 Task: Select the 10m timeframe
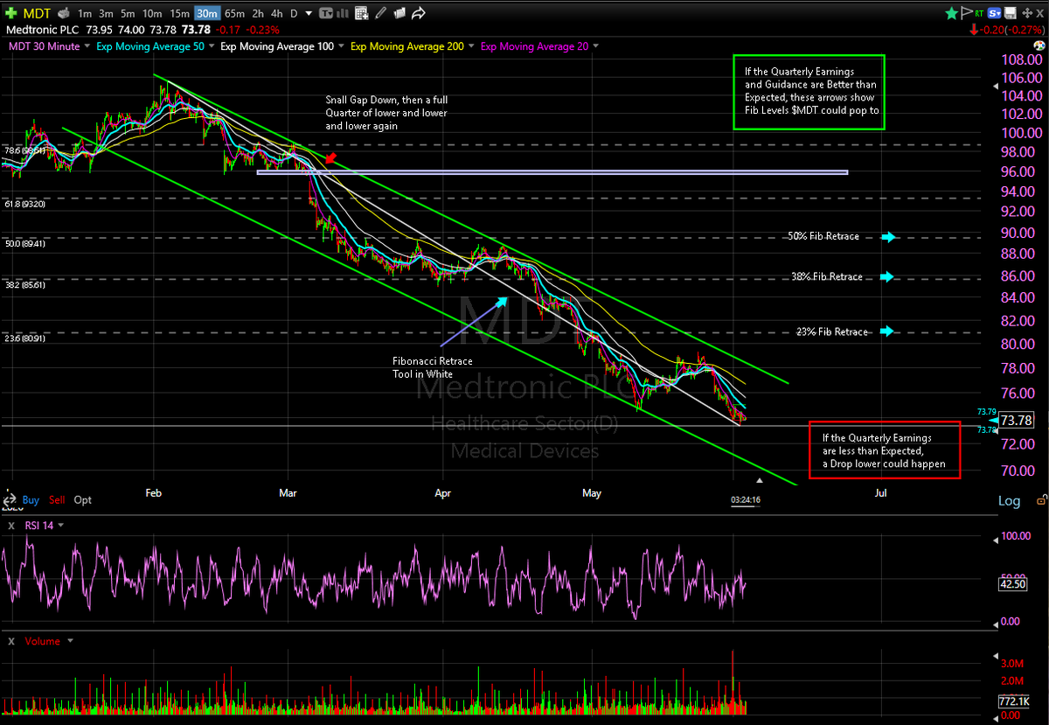[152, 13]
